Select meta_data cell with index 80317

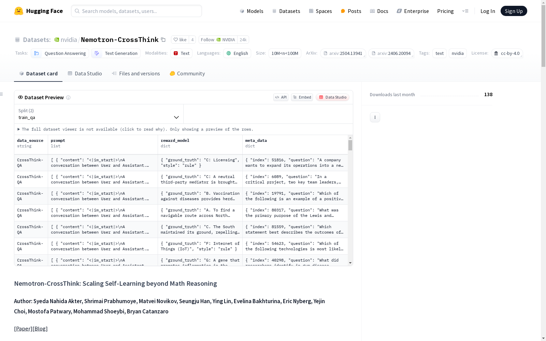tap(295, 213)
